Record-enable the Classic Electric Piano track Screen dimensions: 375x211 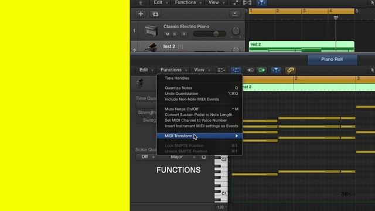tap(183, 34)
